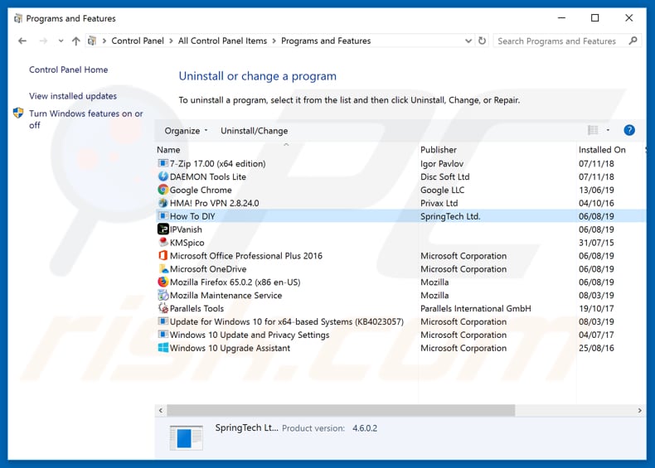The height and width of the screenshot is (468, 655).
Task: Click the Programs and Features title bar icon
Action: point(18,18)
